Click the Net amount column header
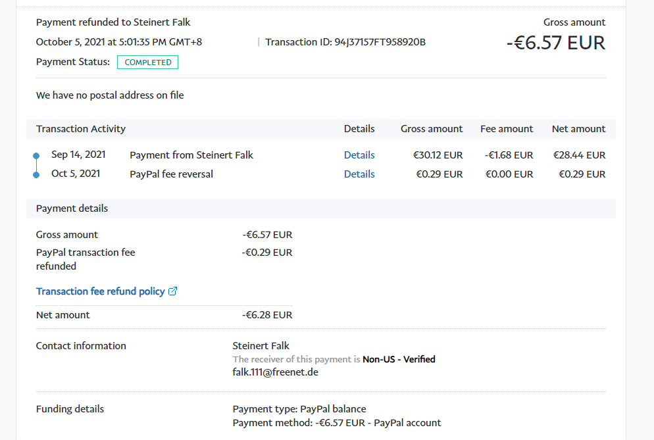 pyautogui.click(x=578, y=129)
